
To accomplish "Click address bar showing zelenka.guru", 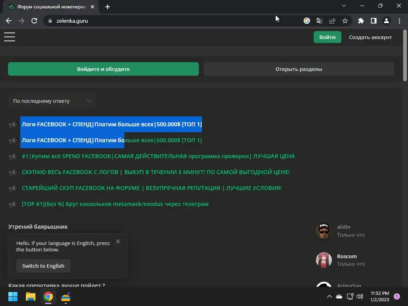I will point(172,21).
